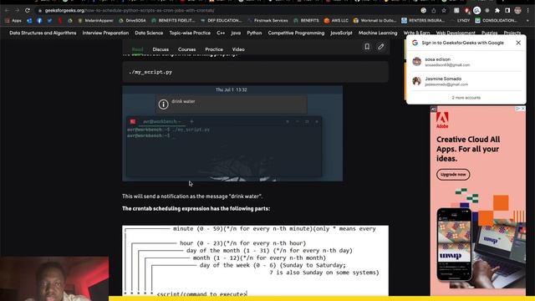Open the DEP EDUCATION bookmark
Screen dimensions: 535x301
(x=221, y=20)
